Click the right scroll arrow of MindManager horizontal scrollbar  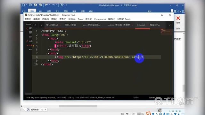click(x=181, y=106)
